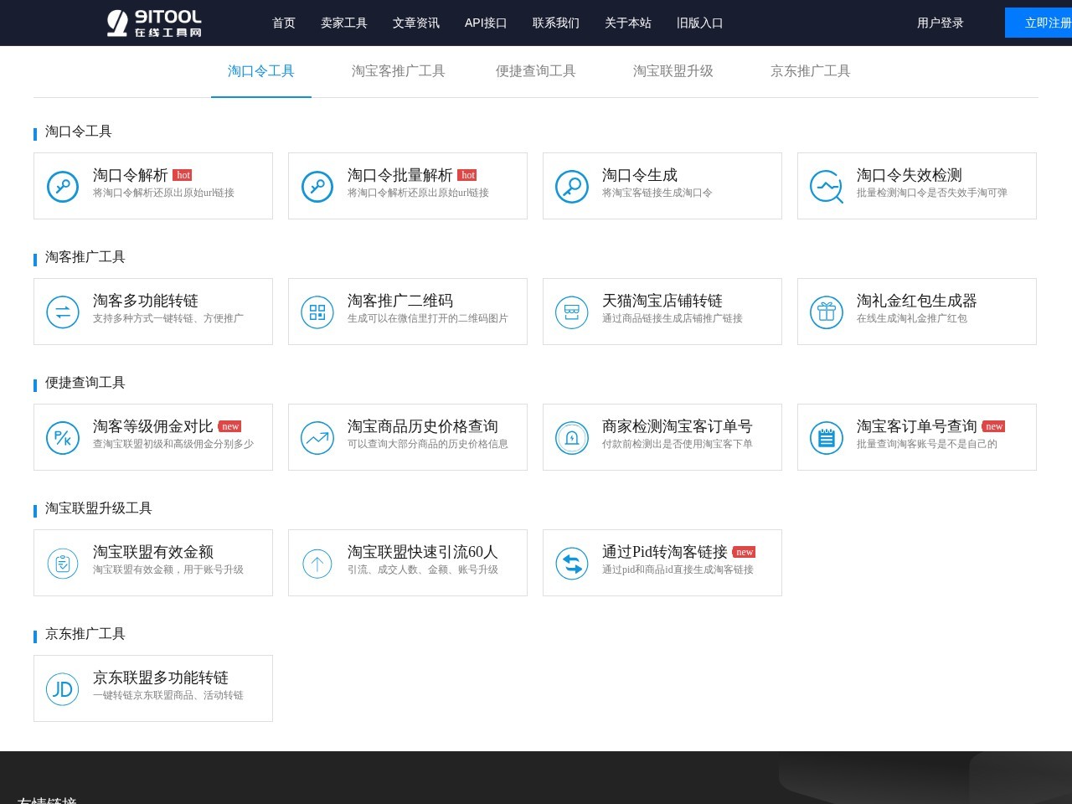Click the 淘宝联盟快速引流60人 upload icon

coord(317,563)
